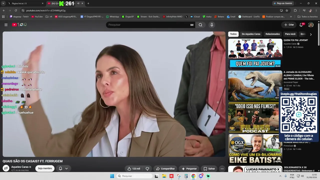Click the Windows taskbar Pesquisar box

(x=134, y=176)
